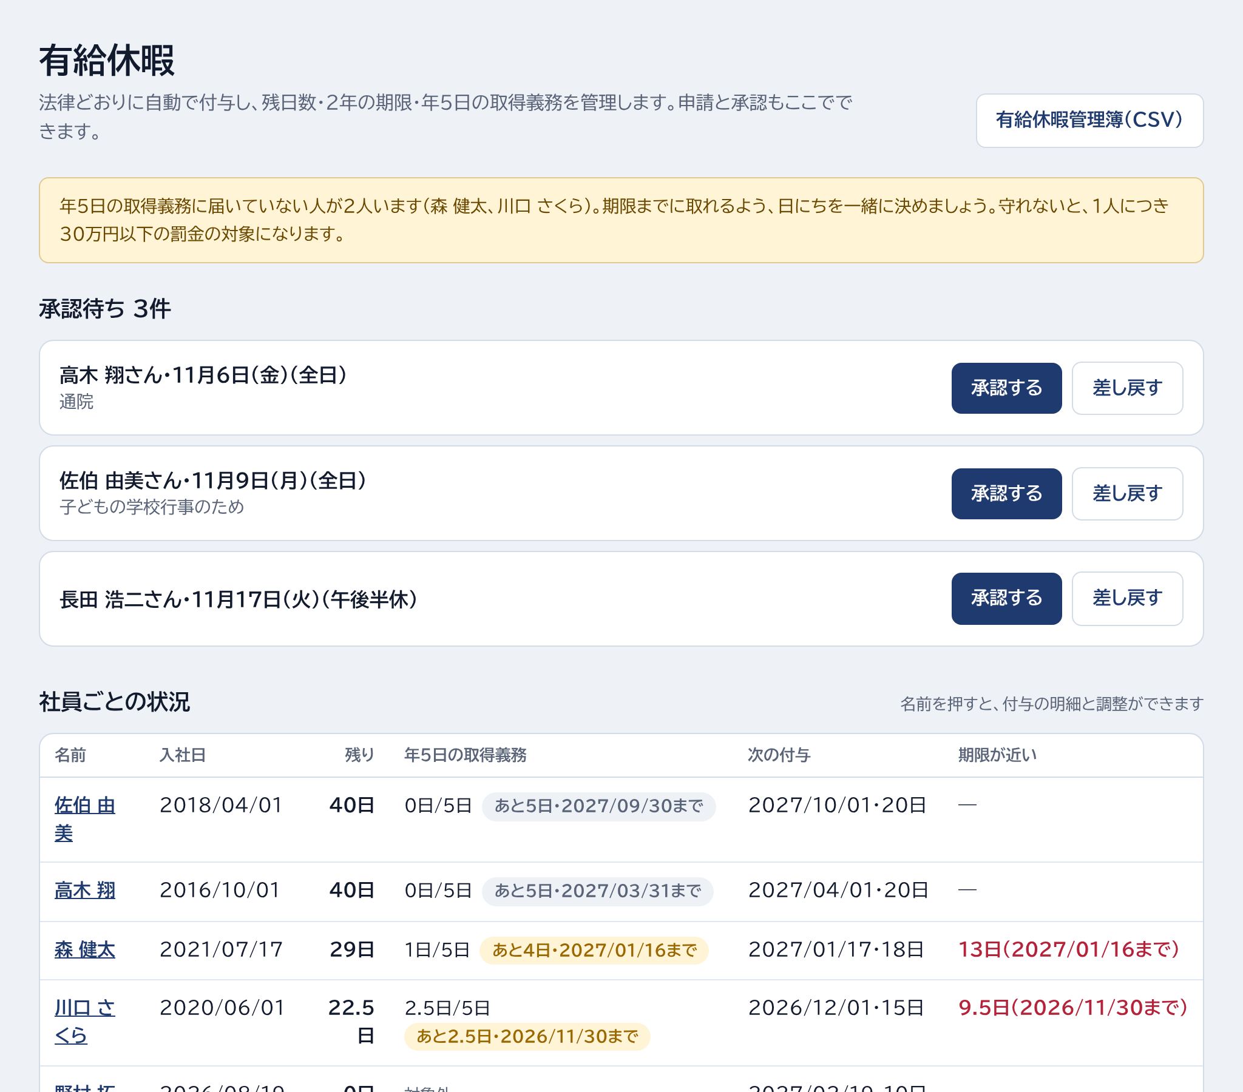This screenshot has height=1092, width=1243.
Task: Click the 社員ごとの状況 heading
Action: click(114, 702)
